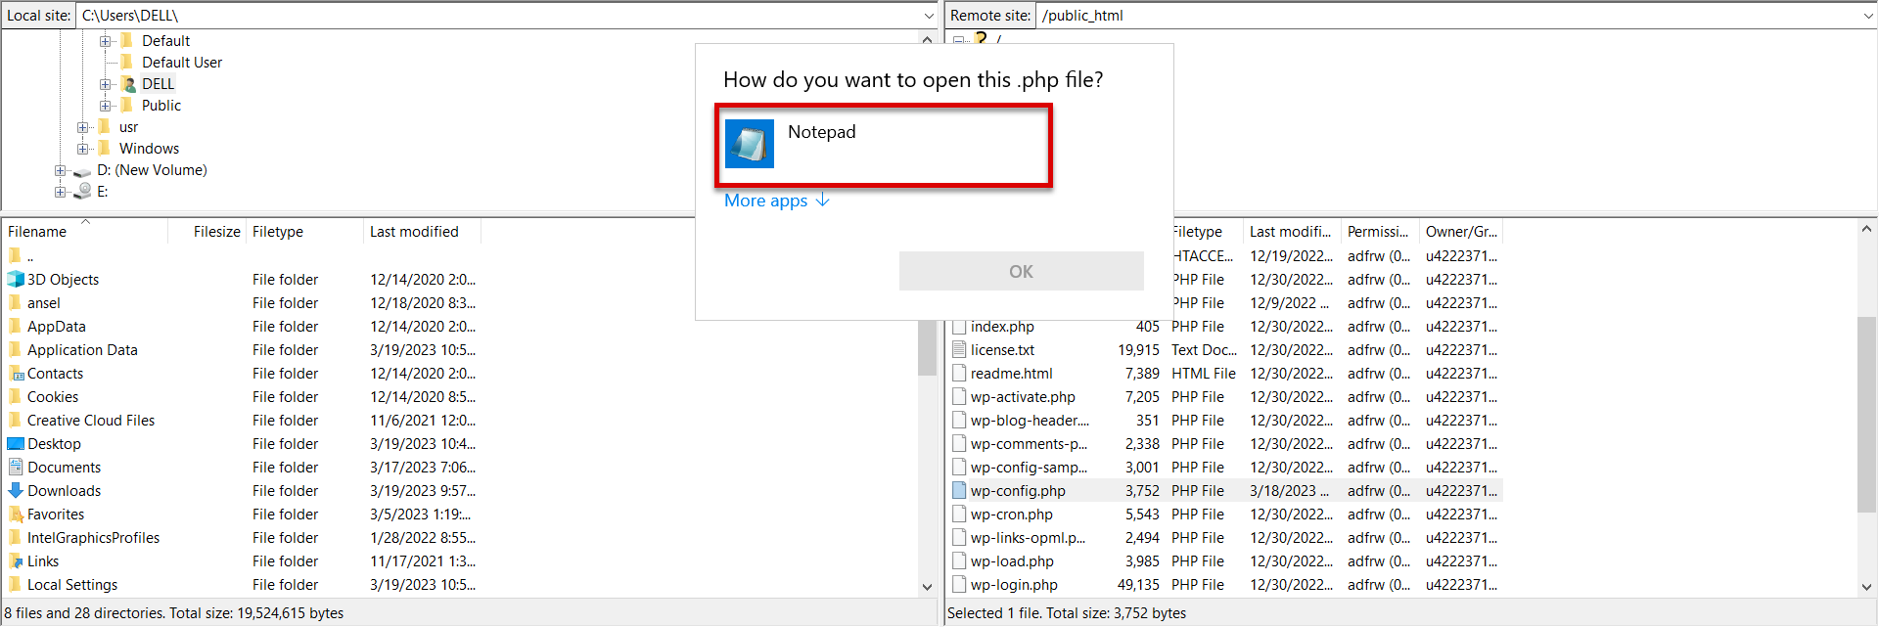
Task: Select the Notepad app icon
Action: coord(750,144)
